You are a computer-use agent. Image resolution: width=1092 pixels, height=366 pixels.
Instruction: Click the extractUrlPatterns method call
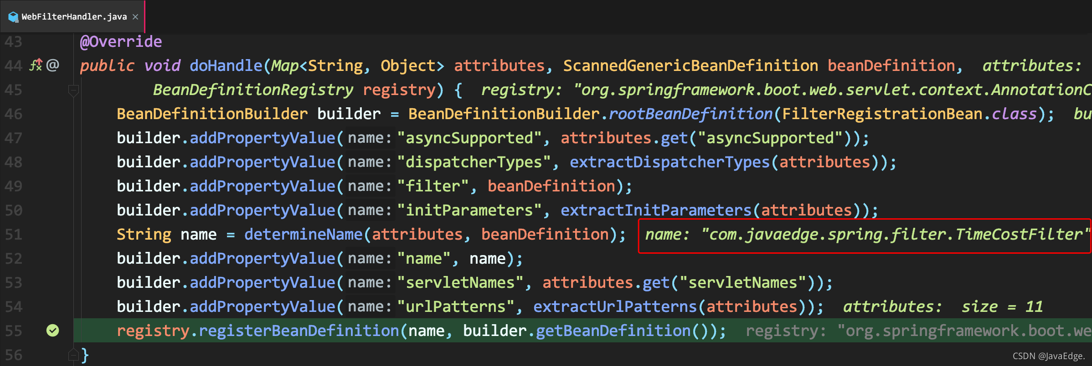[x=615, y=307]
